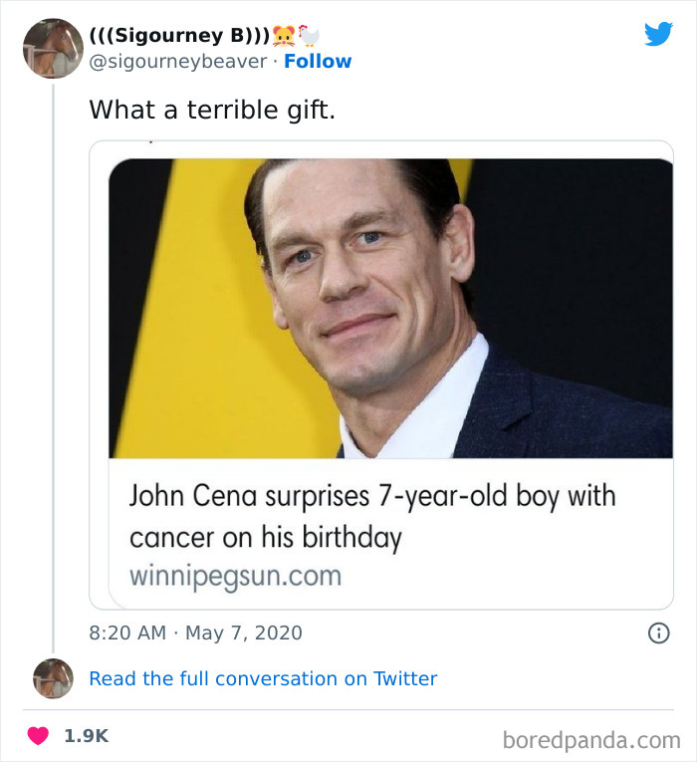
Task: Open the John Cena article photo
Action: coord(390,308)
